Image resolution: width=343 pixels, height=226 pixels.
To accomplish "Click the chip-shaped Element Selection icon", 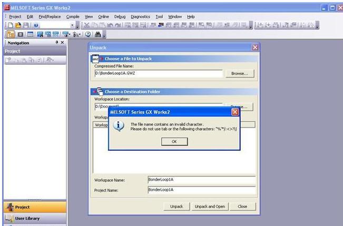I will coord(21,34).
